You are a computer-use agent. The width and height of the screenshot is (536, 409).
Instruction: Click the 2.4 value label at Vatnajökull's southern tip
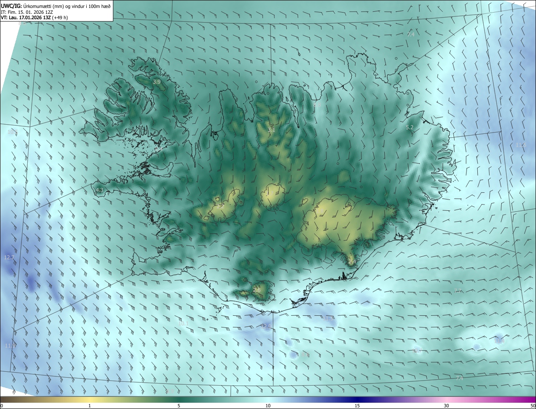tap(352, 262)
